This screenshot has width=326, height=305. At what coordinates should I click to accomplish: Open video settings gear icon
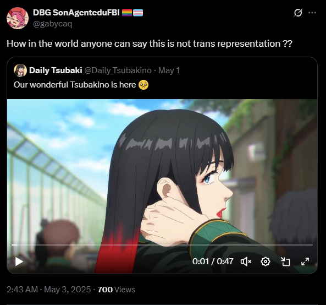(x=266, y=262)
